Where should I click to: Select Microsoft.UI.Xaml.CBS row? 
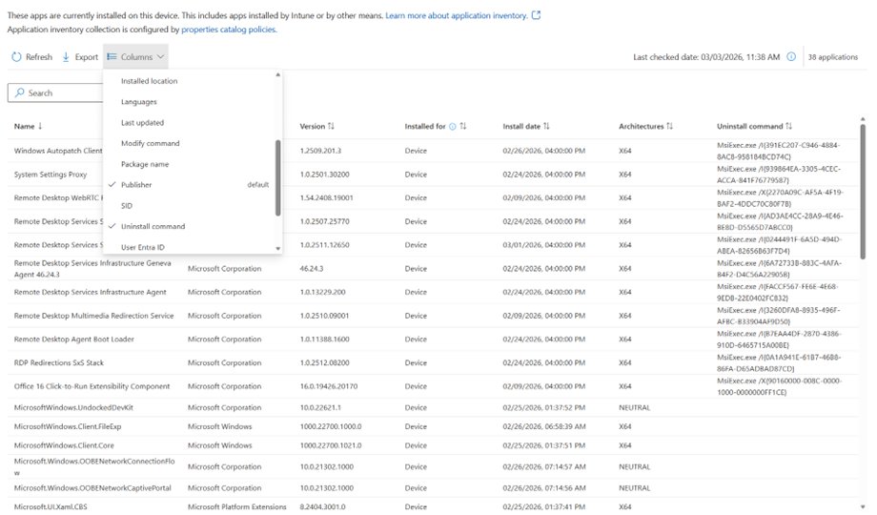pos(433,506)
